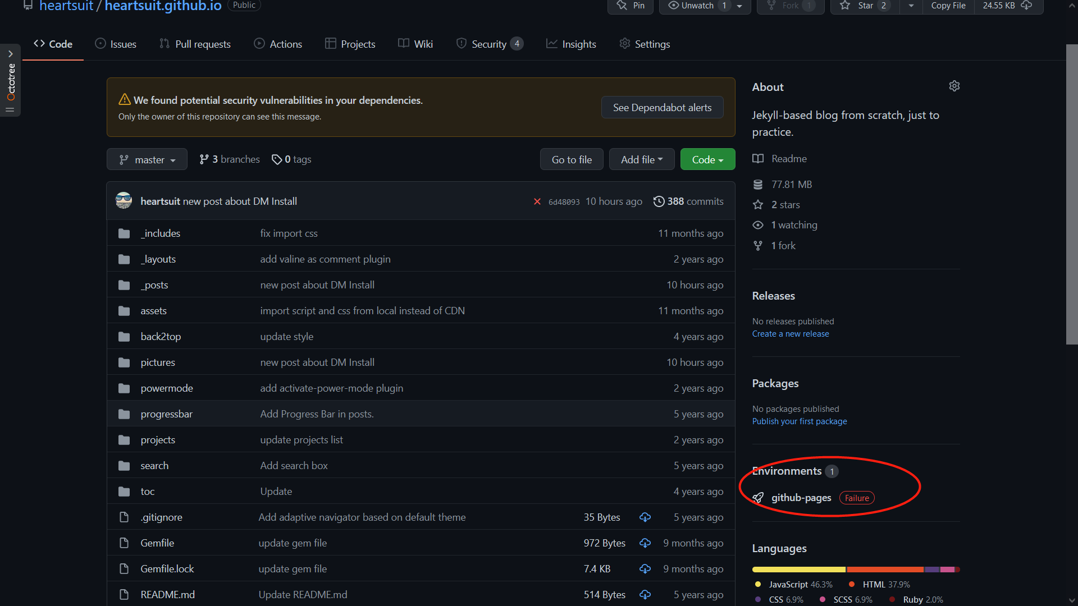Click the Go to file button
The image size is (1078, 606).
572,159
